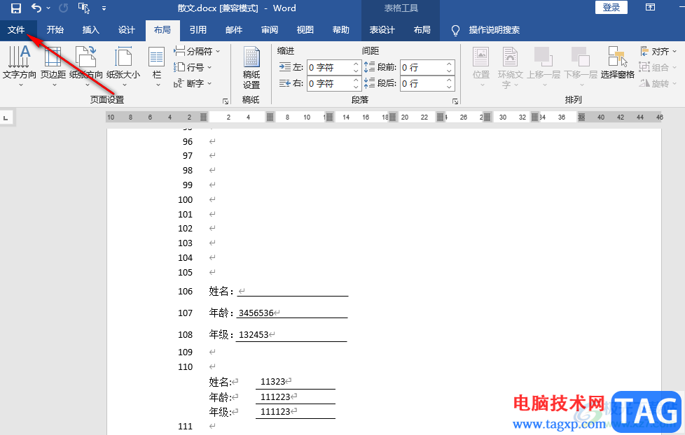The width and height of the screenshot is (685, 435).
Task: Click the ruler tab selector icon
Action: click(x=6, y=117)
